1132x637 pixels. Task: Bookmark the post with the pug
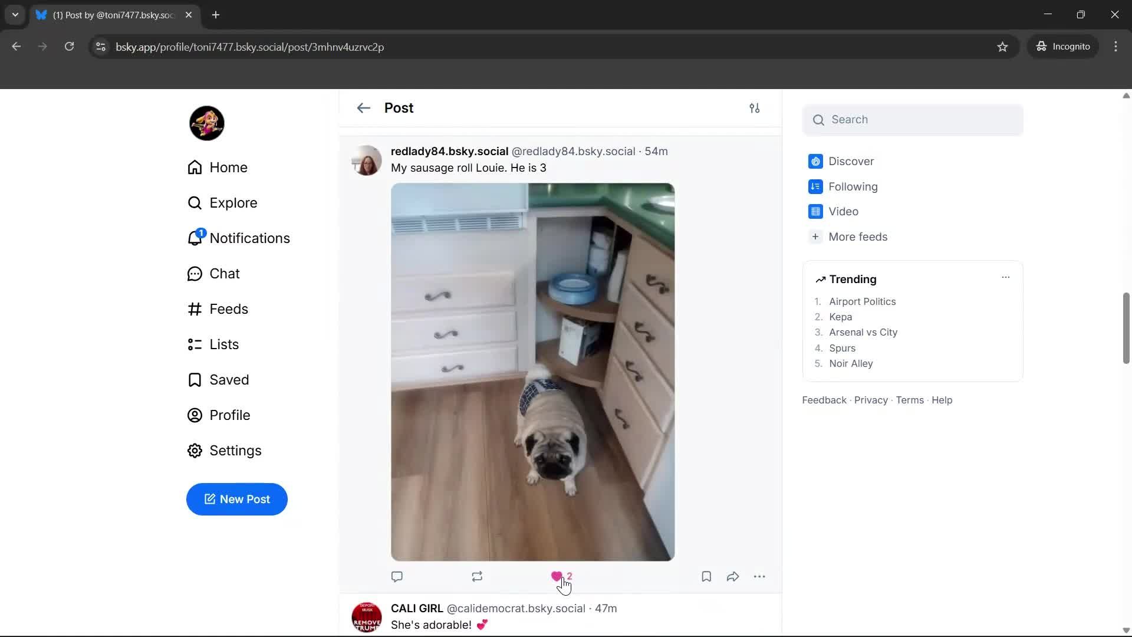706,576
